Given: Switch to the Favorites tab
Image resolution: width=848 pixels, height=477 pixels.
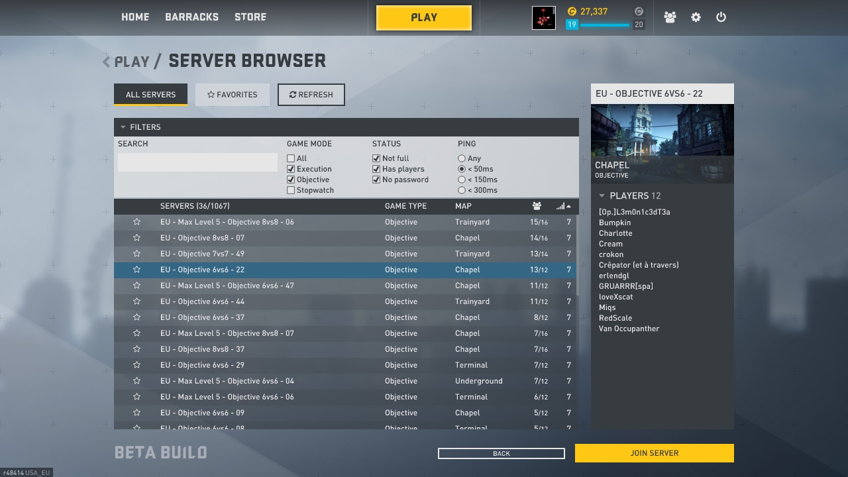Looking at the screenshot, I should (232, 95).
